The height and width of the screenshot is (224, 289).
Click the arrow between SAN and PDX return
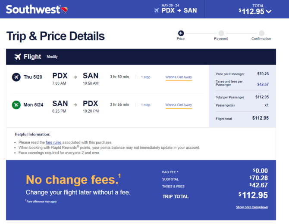75,105
